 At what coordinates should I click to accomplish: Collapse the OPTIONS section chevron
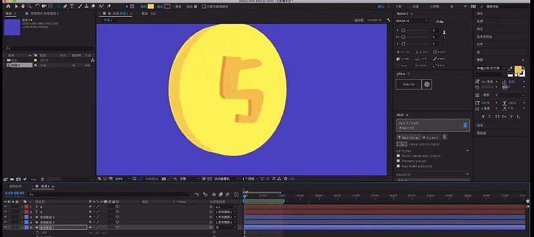click(x=467, y=151)
